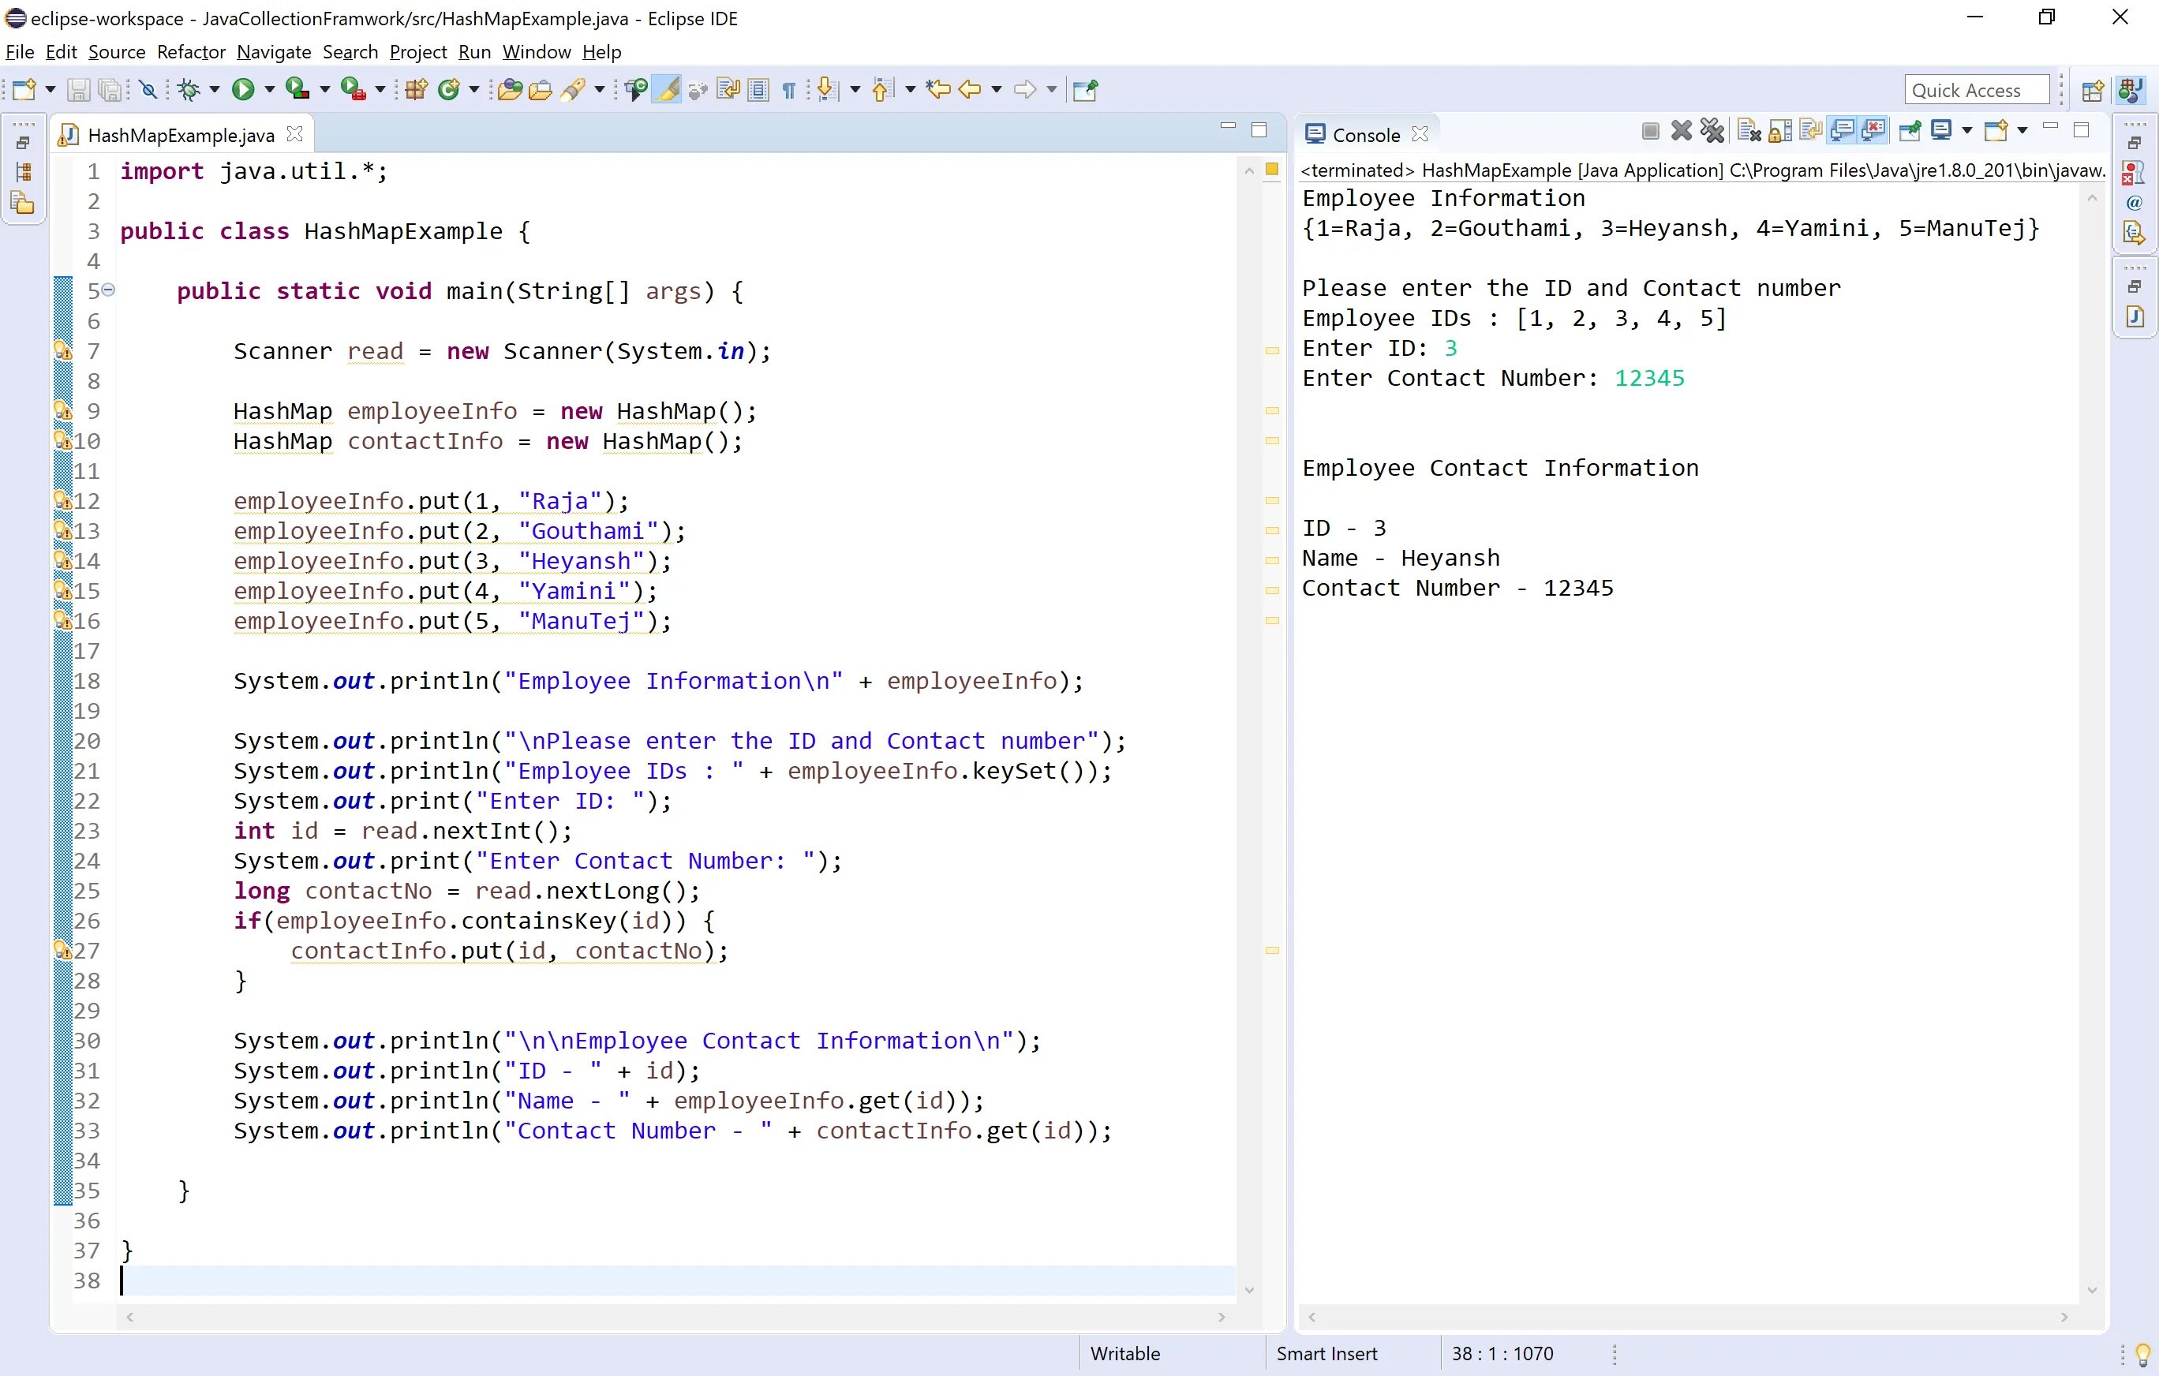Open the Open Type icon
This screenshot has width=2159, height=1376.
[x=509, y=90]
